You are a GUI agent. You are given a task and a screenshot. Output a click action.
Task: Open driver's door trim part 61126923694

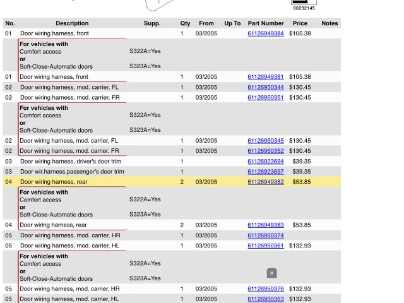[x=265, y=162]
